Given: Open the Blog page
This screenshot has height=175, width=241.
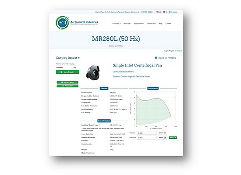Looking at the screenshot, I should [x=160, y=24].
